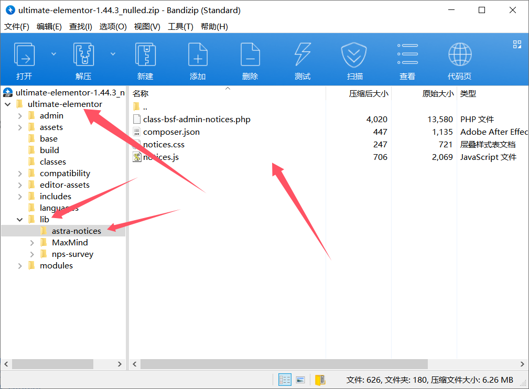Open the 文件(F) menu

[x=17, y=27]
